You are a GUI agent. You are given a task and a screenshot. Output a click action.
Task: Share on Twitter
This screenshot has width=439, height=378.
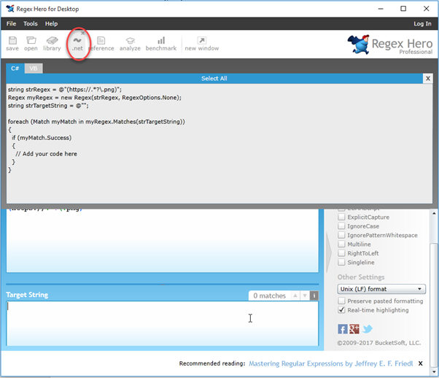(367, 329)
